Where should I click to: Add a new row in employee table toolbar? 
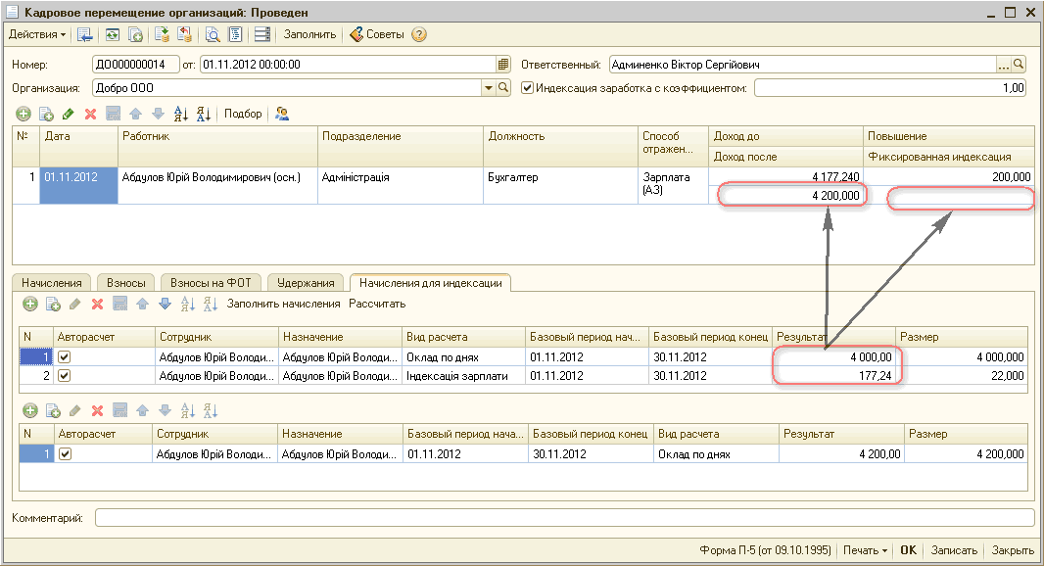24,114
